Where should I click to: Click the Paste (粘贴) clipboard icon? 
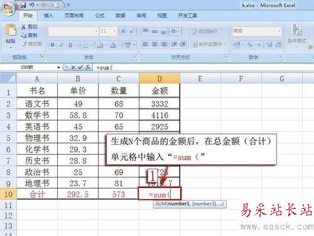point(11,30)
